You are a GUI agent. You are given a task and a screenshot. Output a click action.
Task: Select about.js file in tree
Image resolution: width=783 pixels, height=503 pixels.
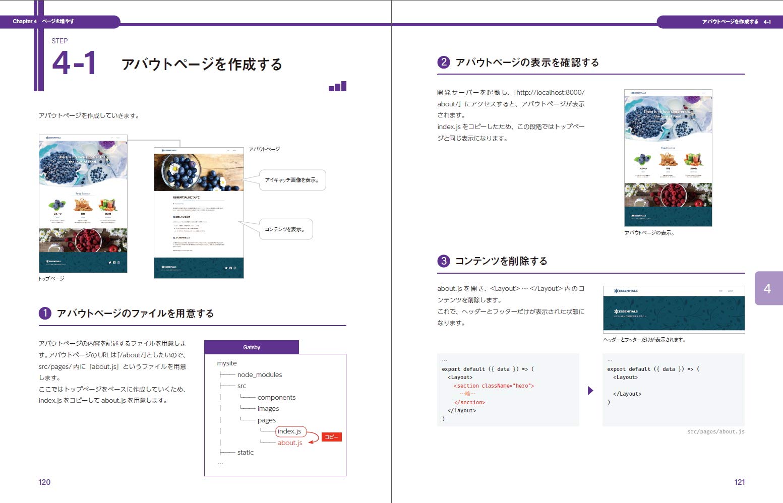pyautogui.click(x=290, y=443)
